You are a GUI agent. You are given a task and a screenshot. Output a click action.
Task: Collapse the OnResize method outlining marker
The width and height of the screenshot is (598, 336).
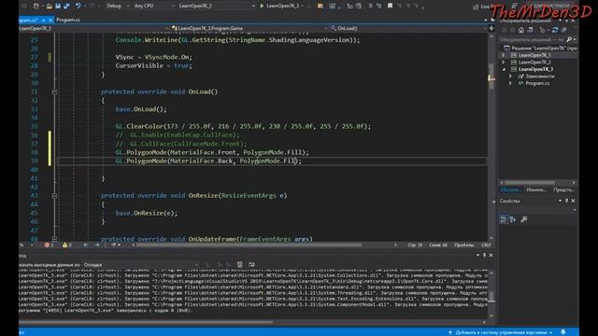54,196
